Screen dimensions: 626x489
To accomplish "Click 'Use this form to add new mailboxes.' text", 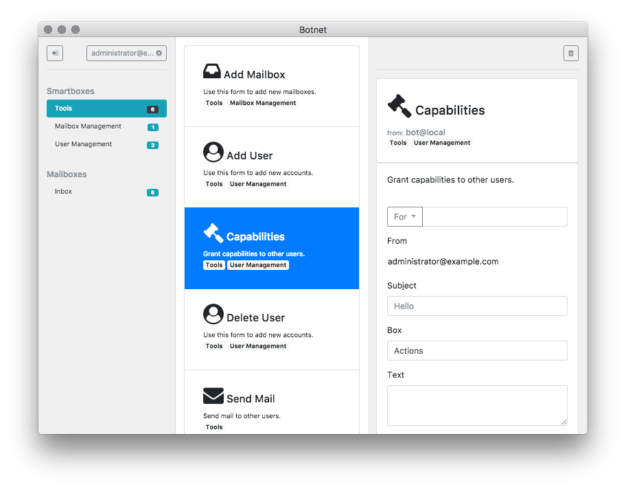I will [259, 92].
